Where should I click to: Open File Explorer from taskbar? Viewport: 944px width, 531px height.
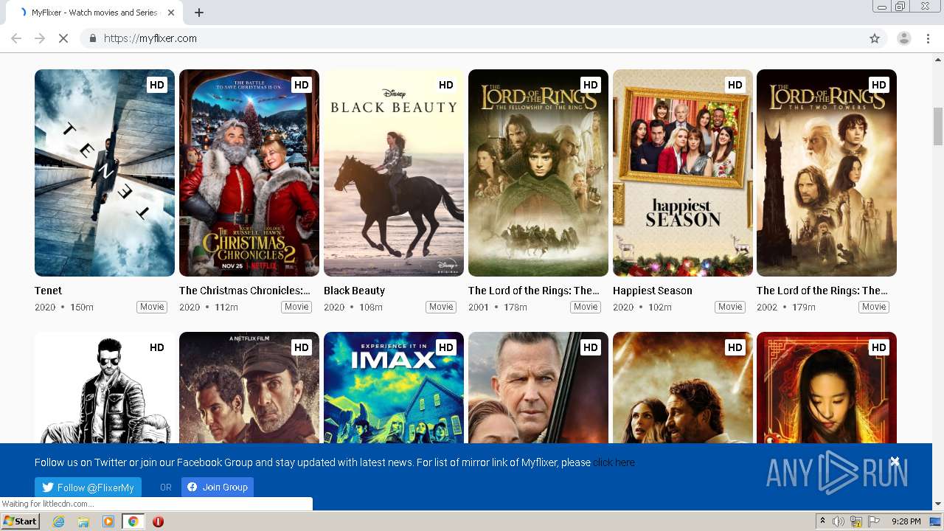tap(83, 521)
